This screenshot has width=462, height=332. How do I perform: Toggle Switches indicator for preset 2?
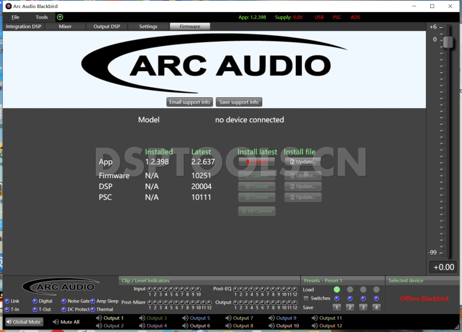[350, 298]
